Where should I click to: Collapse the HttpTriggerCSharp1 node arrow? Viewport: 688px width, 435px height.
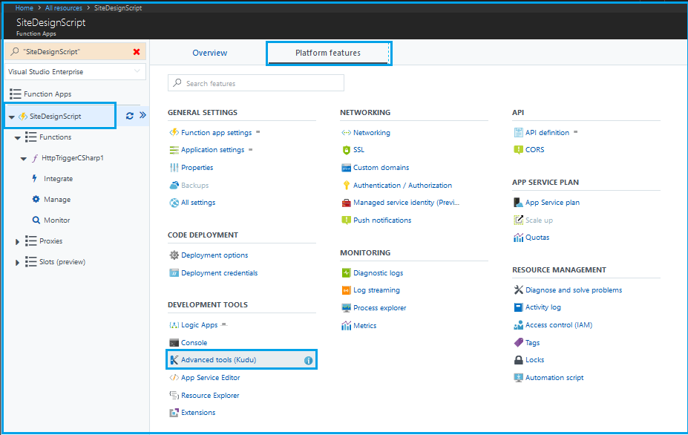23,158
